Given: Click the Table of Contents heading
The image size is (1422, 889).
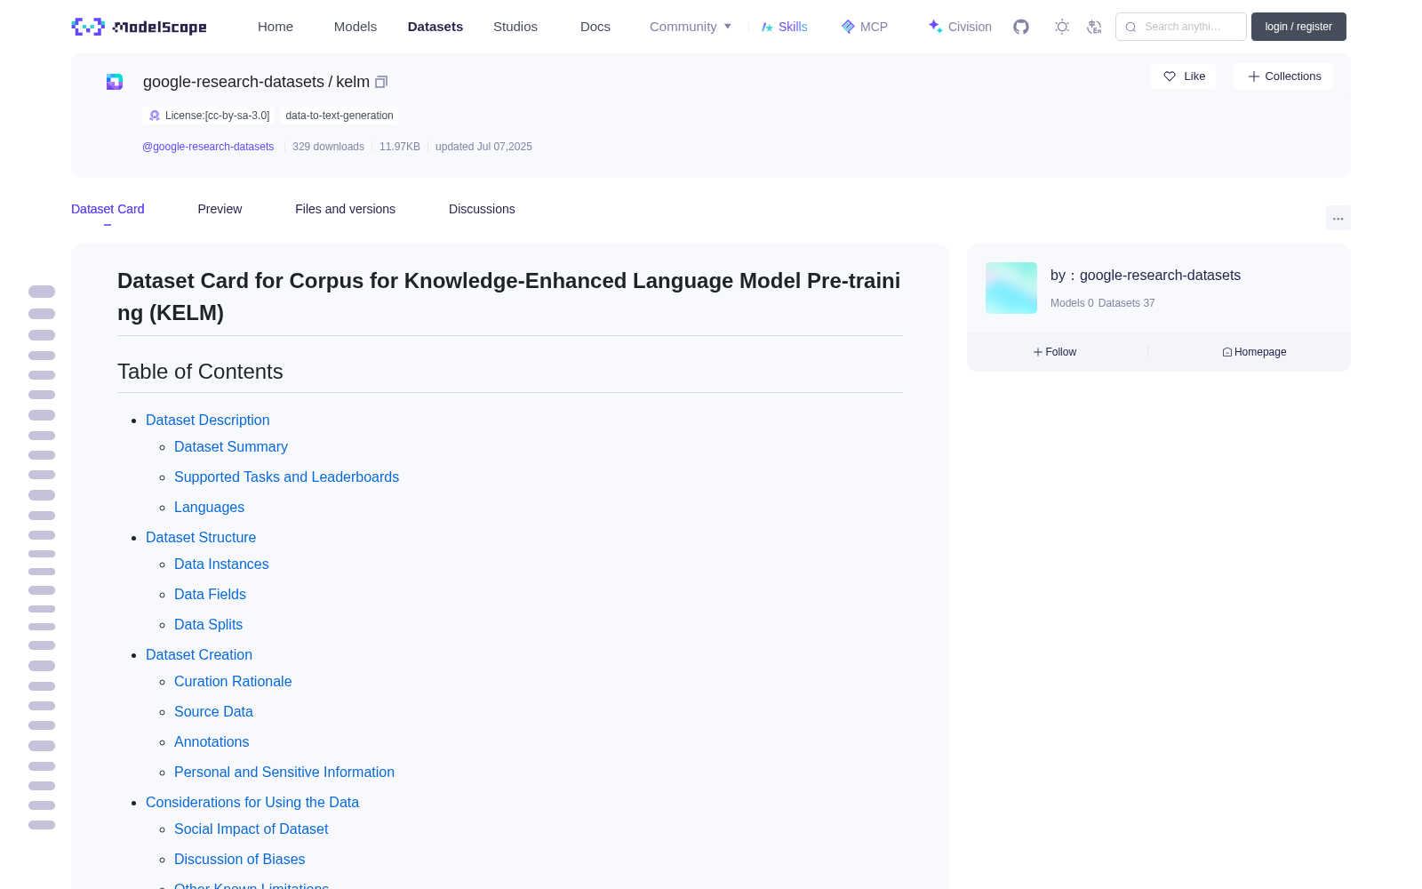Looking at the screenshot, I should (x=200, y=372).
